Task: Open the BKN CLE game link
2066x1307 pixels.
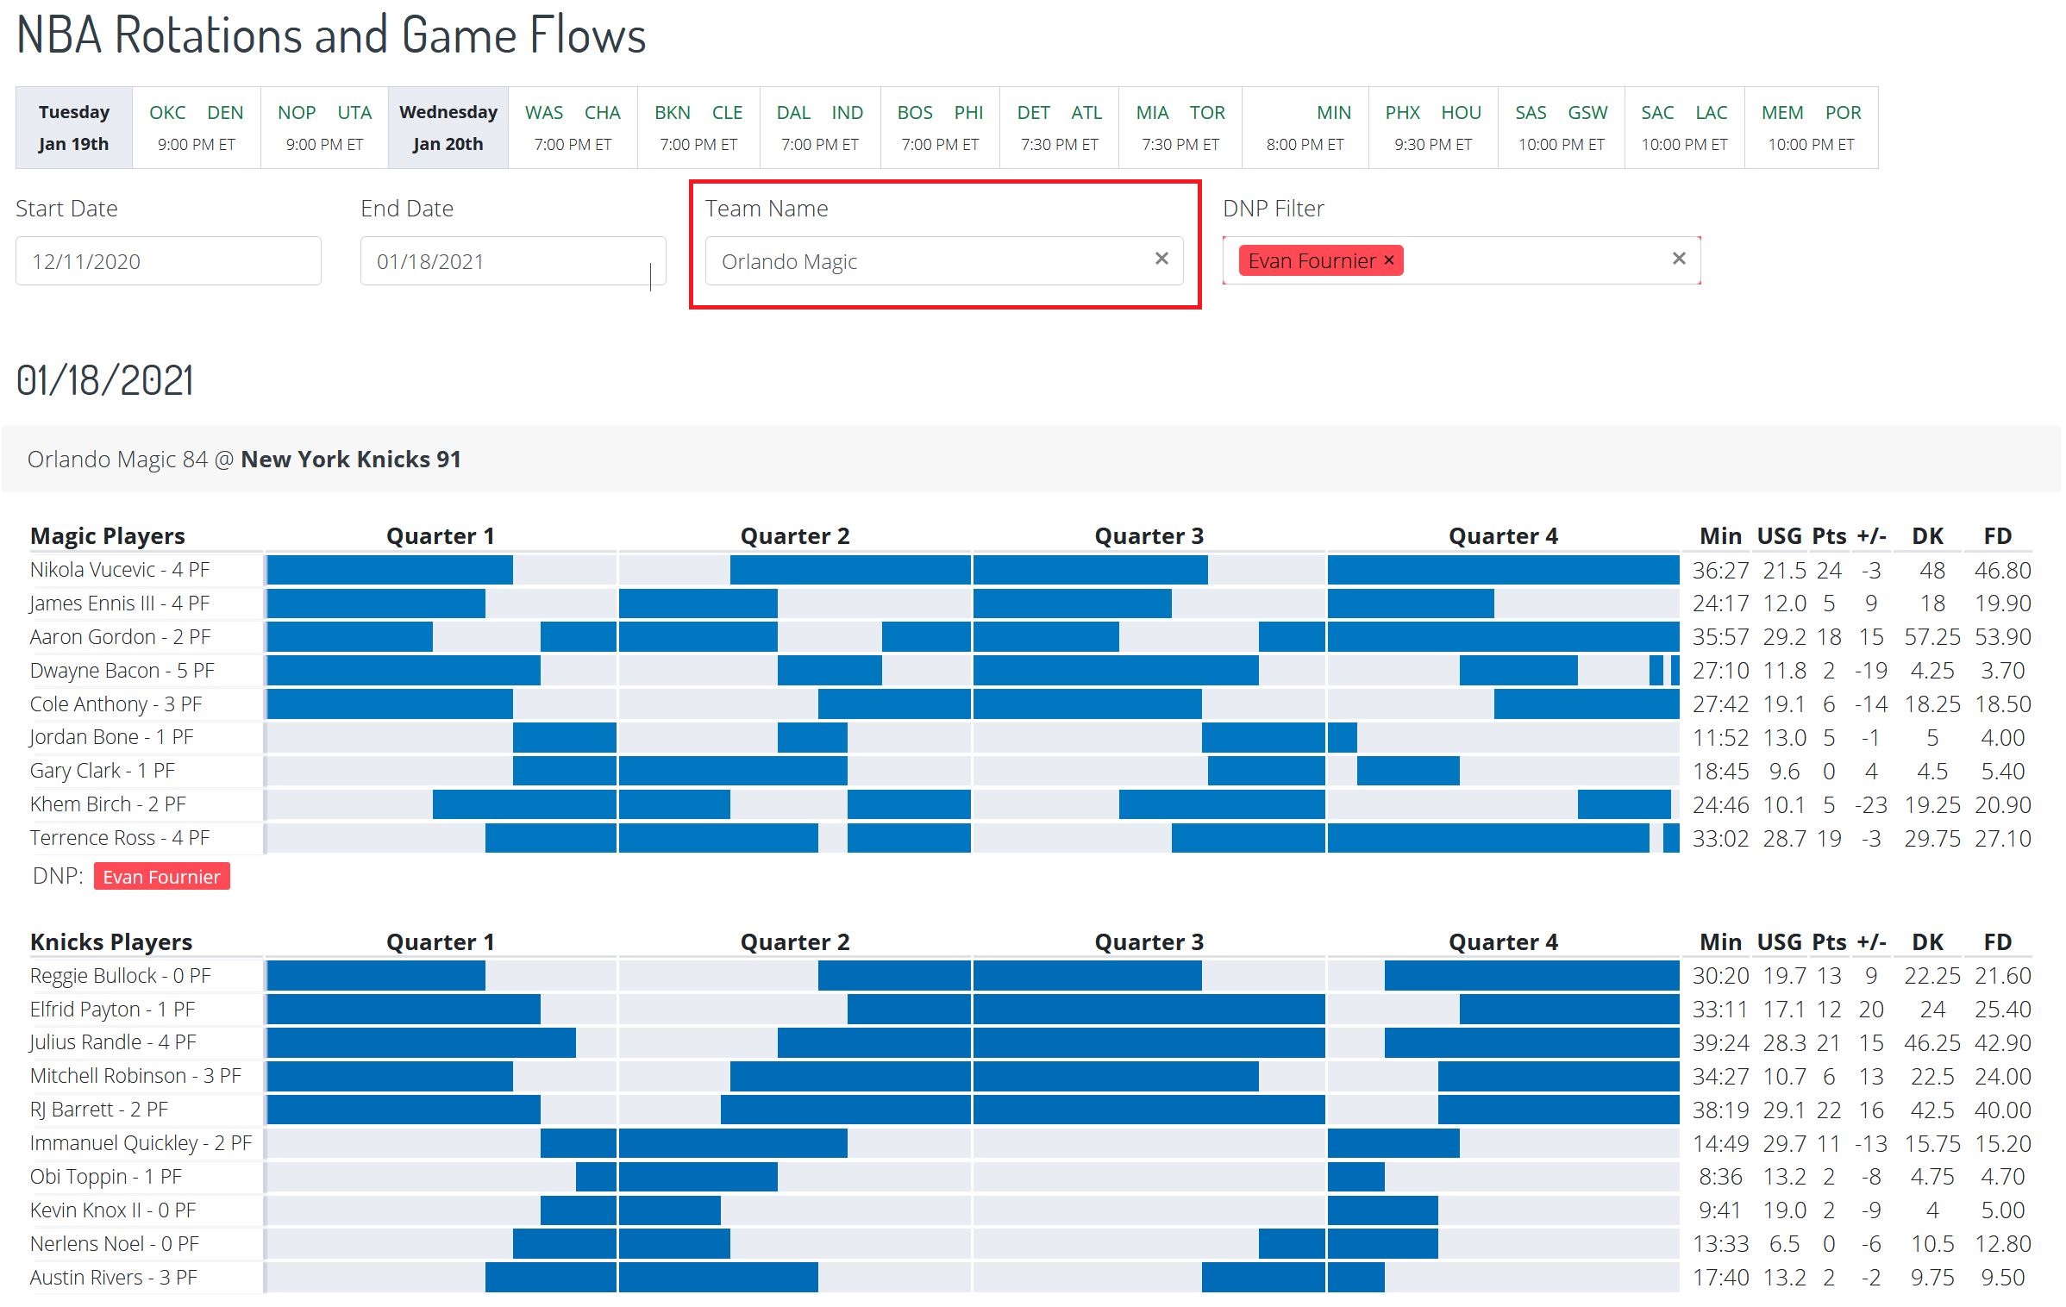Action: tap(698, 128)
